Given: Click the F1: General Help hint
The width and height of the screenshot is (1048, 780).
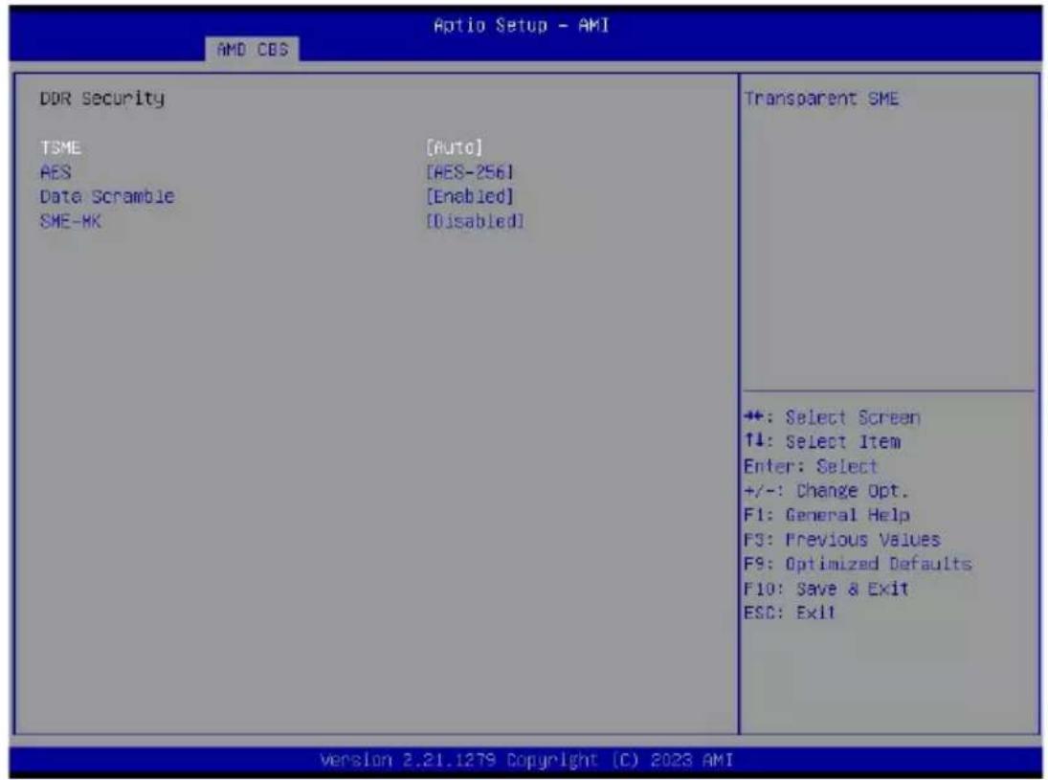Looking at the screenshot, I should (827, 515).
